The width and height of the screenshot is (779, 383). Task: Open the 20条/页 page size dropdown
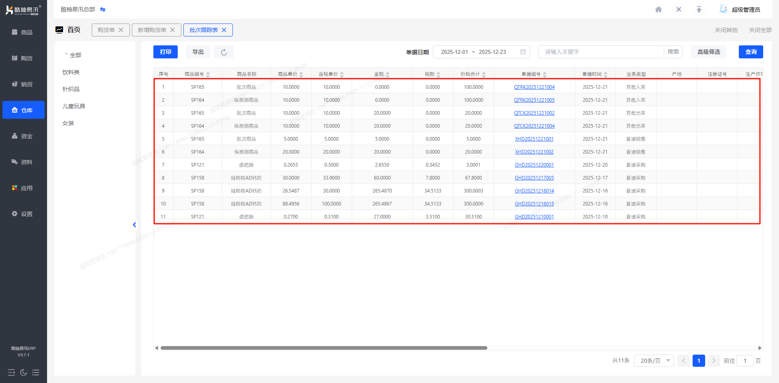pyautogui.click(x=654, y=361)
